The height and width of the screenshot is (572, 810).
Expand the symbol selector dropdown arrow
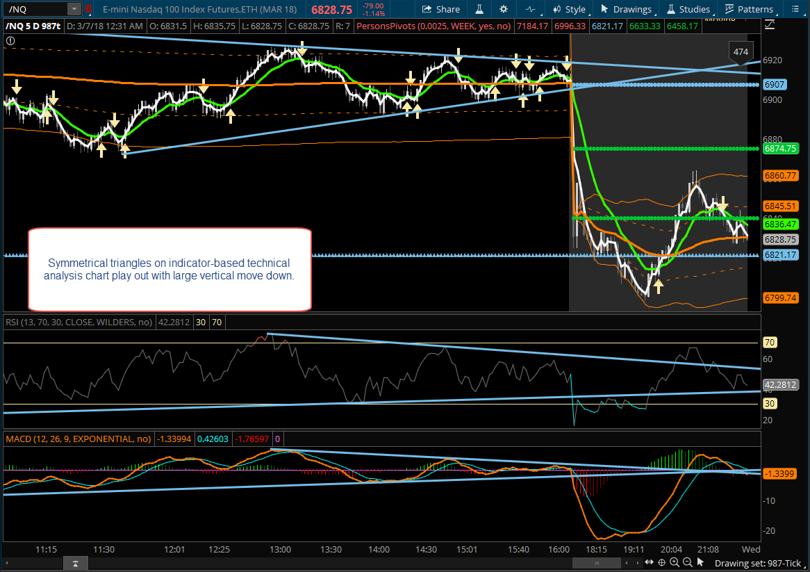point(74,9)
